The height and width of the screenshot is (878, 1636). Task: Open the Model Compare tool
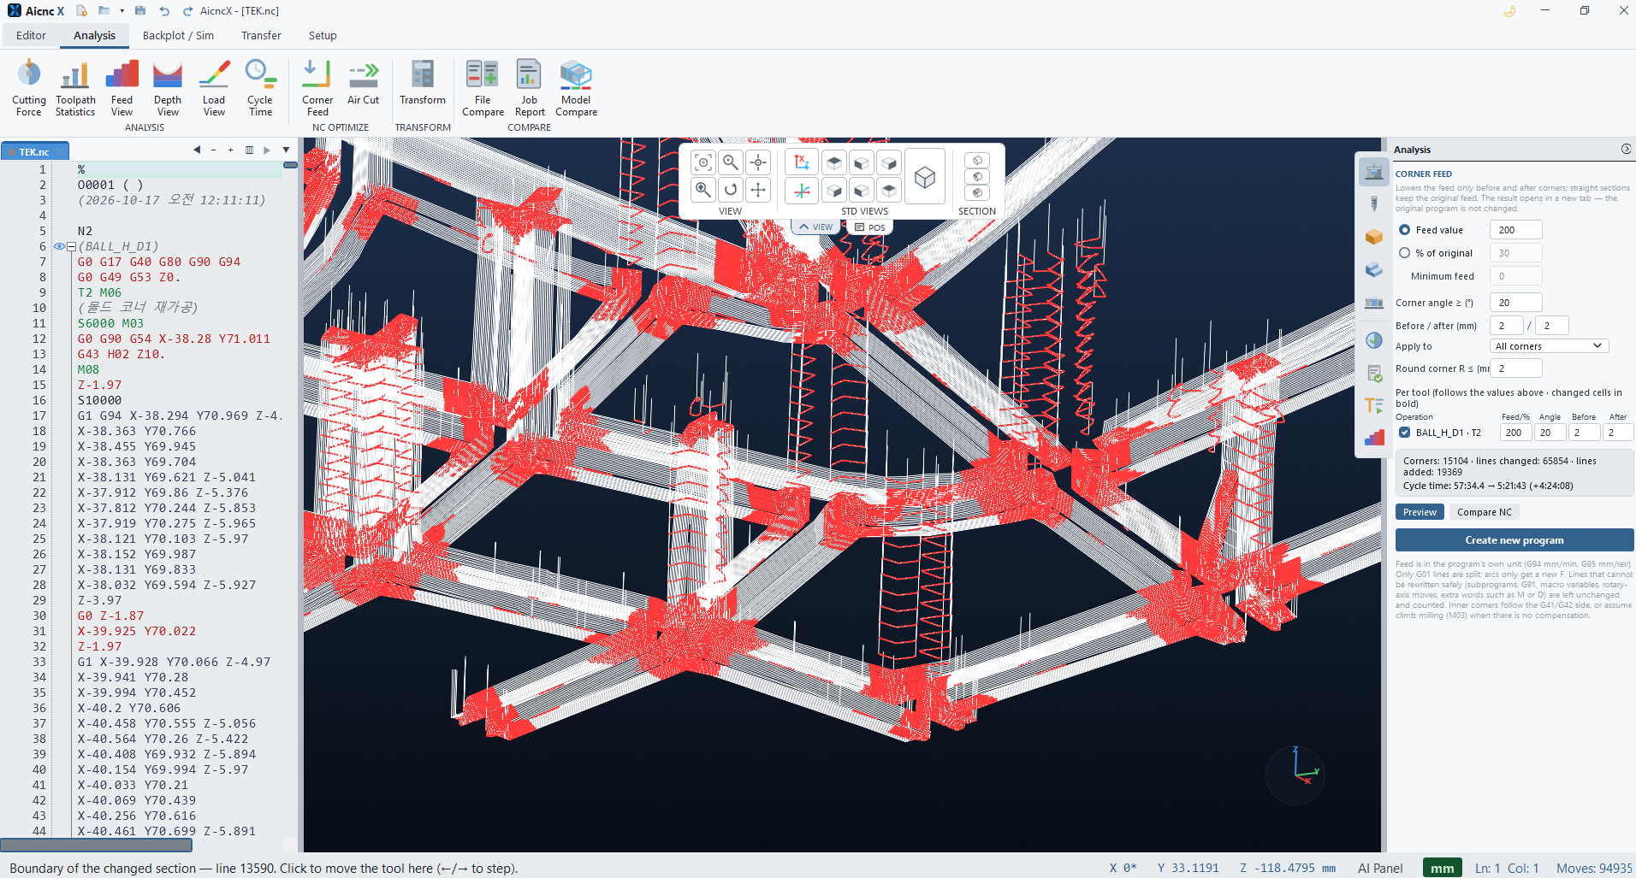[x=576, y=87]
